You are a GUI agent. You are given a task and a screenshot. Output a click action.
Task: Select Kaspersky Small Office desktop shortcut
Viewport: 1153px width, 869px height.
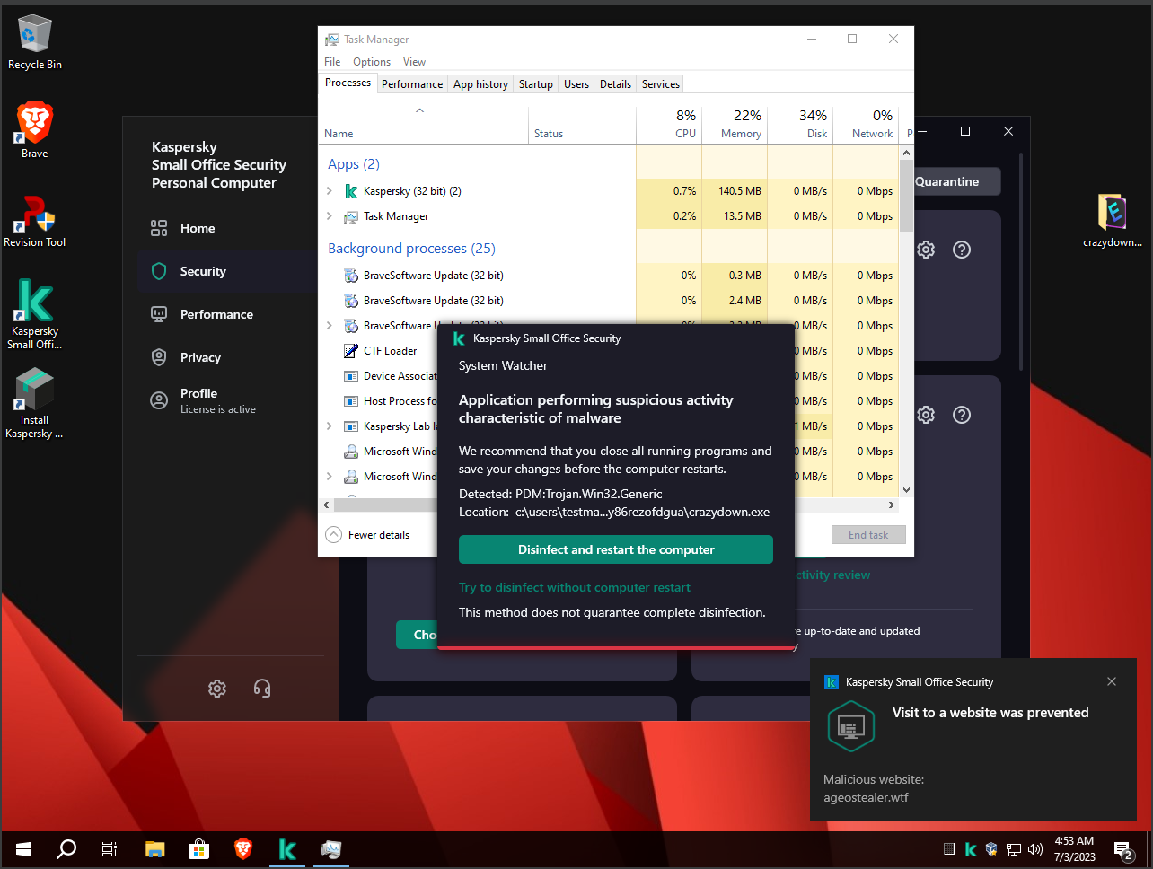pos(34,313)
